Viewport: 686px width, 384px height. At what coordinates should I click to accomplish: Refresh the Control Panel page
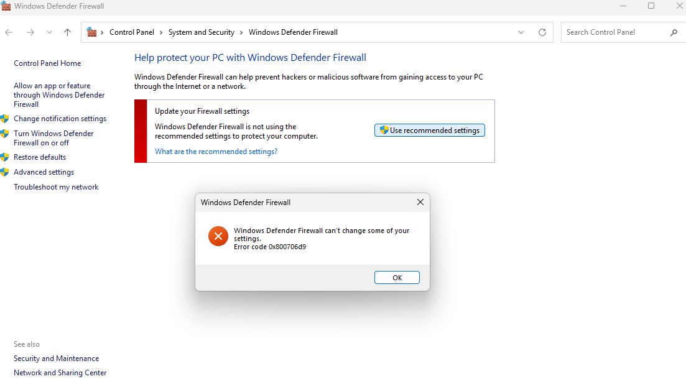(x=542, y=32)
